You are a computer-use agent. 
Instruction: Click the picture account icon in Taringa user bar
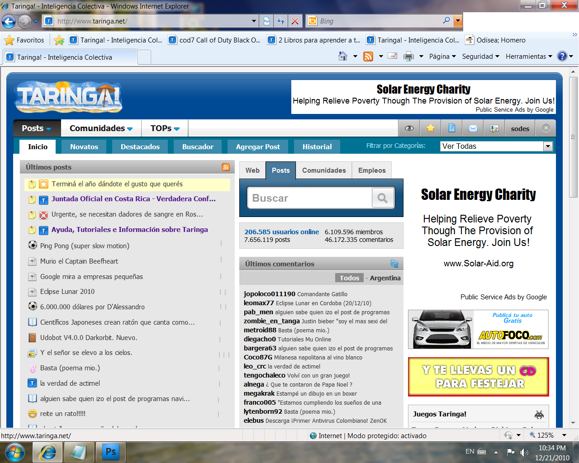pyautogui.click(x=494, y=128)
